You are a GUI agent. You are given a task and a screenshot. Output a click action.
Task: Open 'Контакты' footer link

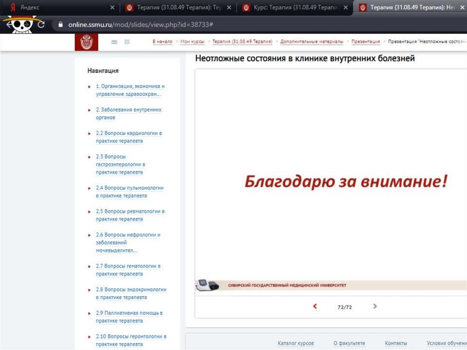396,343
